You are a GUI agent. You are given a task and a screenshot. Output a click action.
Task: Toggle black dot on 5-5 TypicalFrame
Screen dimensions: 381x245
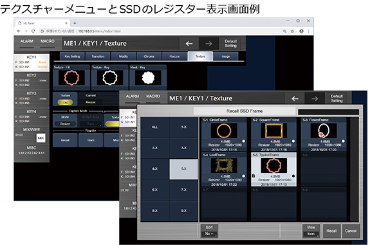[293, 176]
